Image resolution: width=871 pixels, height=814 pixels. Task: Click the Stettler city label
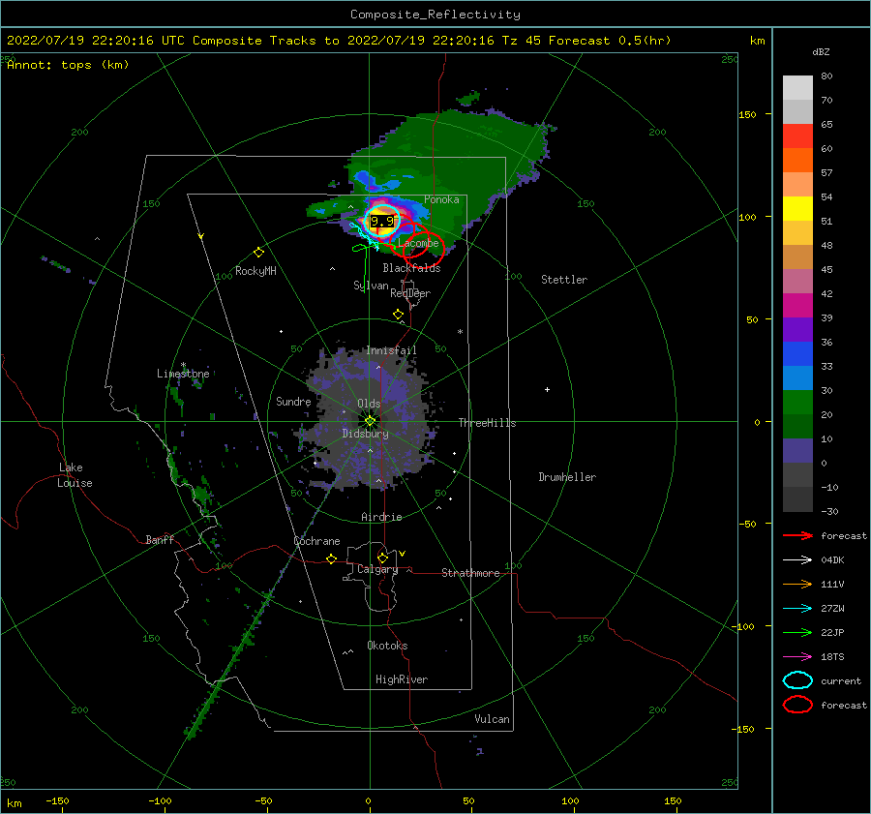(564, 280)
